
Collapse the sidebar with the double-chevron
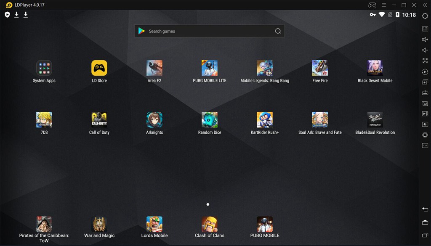(x=425, y=5)
